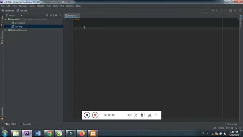Toggle recorder microphone mute icon

coord(136,115)
